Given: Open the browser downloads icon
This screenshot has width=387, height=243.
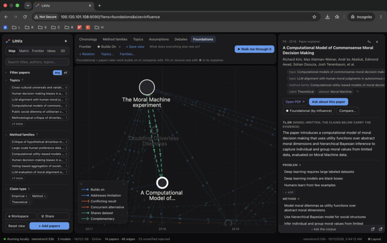Looking at the screenshot, I should point(327,17).
